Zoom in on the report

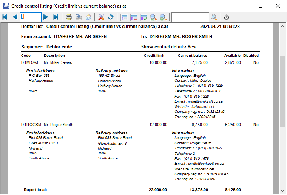163,17
